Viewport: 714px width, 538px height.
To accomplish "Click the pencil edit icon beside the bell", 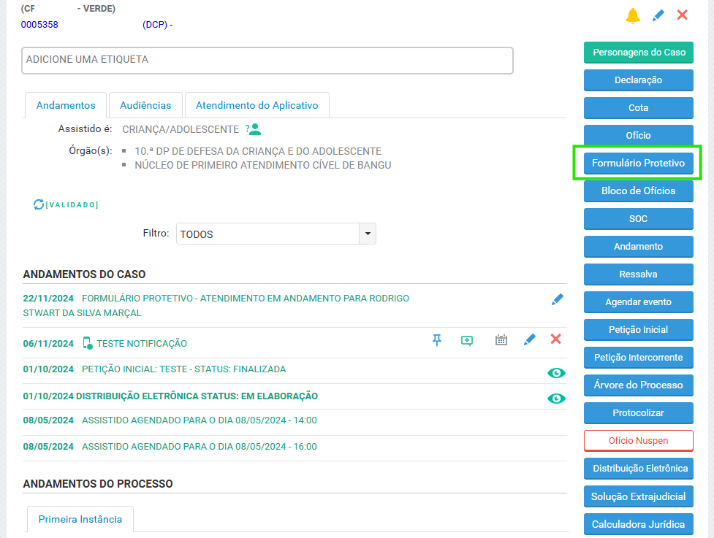I will (x=658, y=15).
